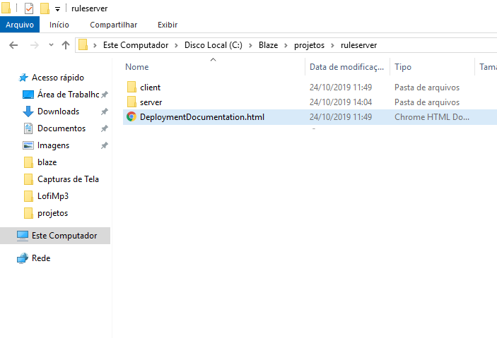Image resolution: width=497 pixels, height=338 pixels.
Task: Open Customize Quick Access Toolbar dropdown
Action: click(x=57, y=9)
